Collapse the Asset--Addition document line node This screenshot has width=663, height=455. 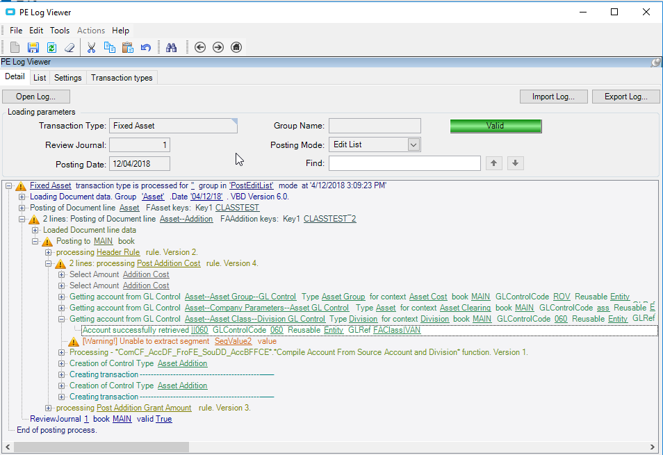click(x=22, y=220)
